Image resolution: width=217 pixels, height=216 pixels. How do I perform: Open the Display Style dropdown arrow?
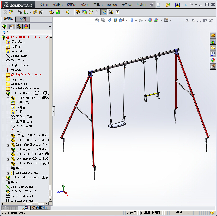click(136, 21)
